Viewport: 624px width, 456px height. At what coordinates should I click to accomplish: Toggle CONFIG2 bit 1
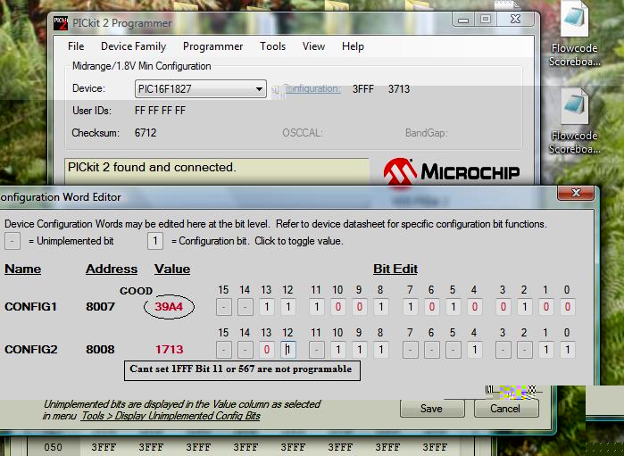(546, 350)
